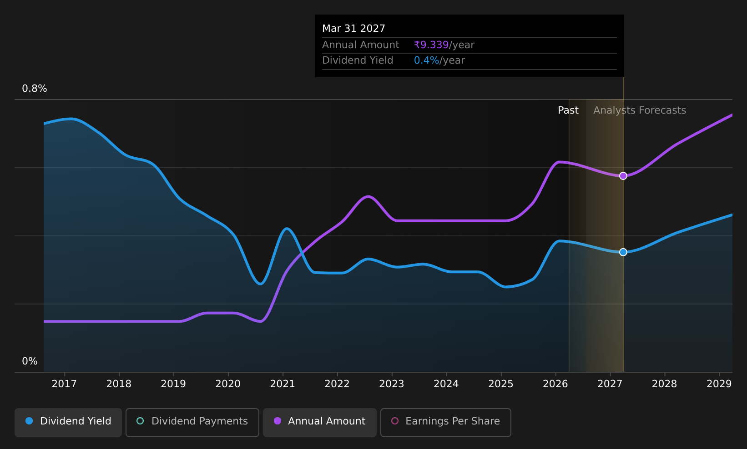The image size is (747, 449).
Task: Click the 2024 x-axis year label
Action: tap(446, 384)
